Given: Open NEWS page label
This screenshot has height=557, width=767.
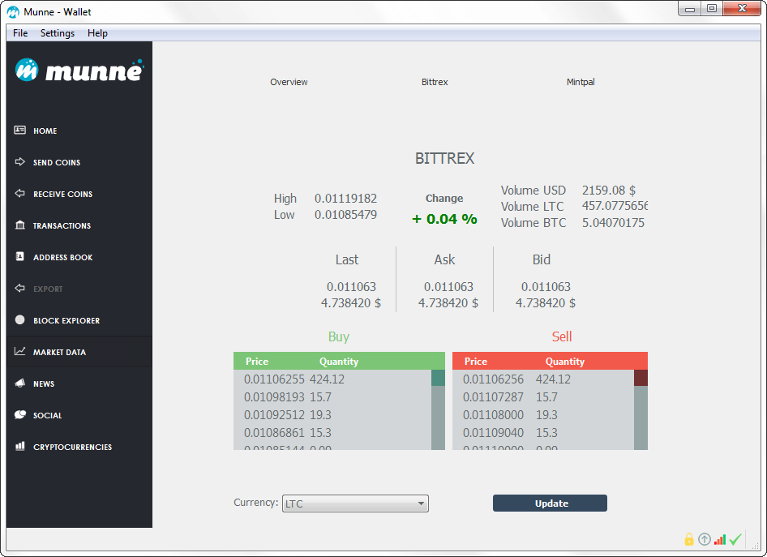Looking at the screenshot, I should 44,383.
